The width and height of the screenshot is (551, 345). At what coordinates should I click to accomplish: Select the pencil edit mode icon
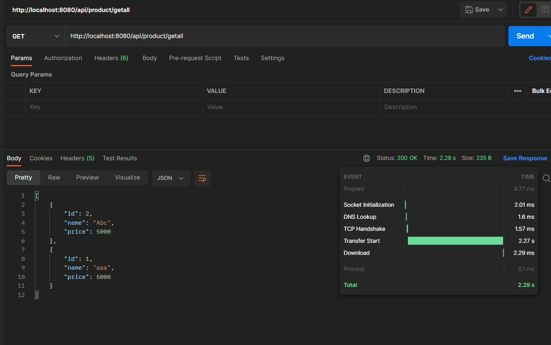click(x=529, y=10)
